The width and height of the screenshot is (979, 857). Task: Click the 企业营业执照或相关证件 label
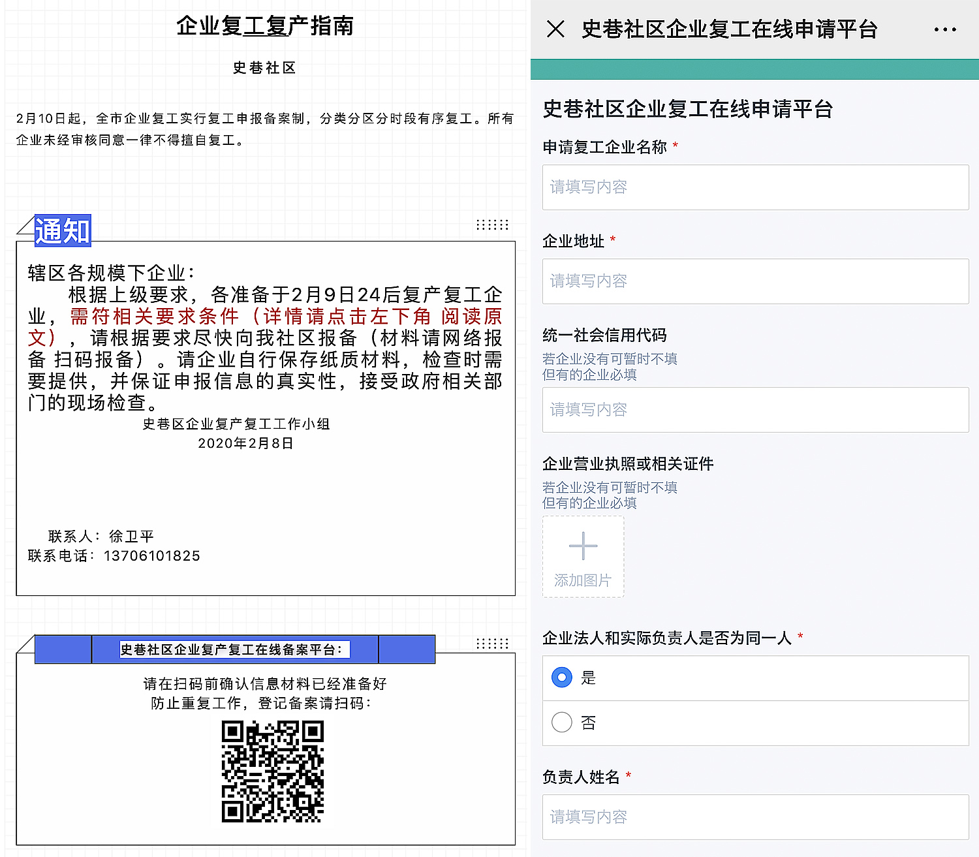coord(628,464)
